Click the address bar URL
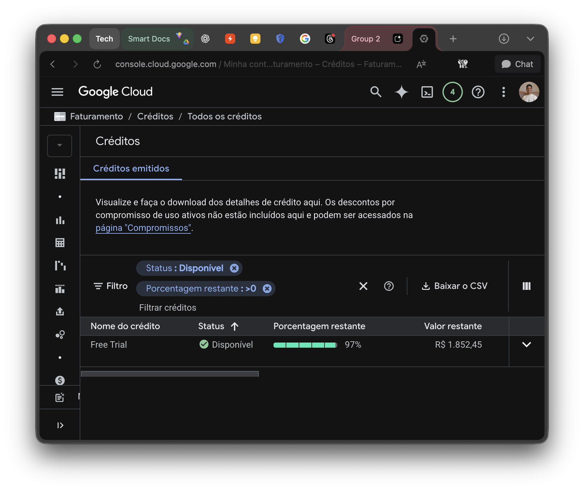584x491 pixels. pyautogui.click(x=258, y=64)
